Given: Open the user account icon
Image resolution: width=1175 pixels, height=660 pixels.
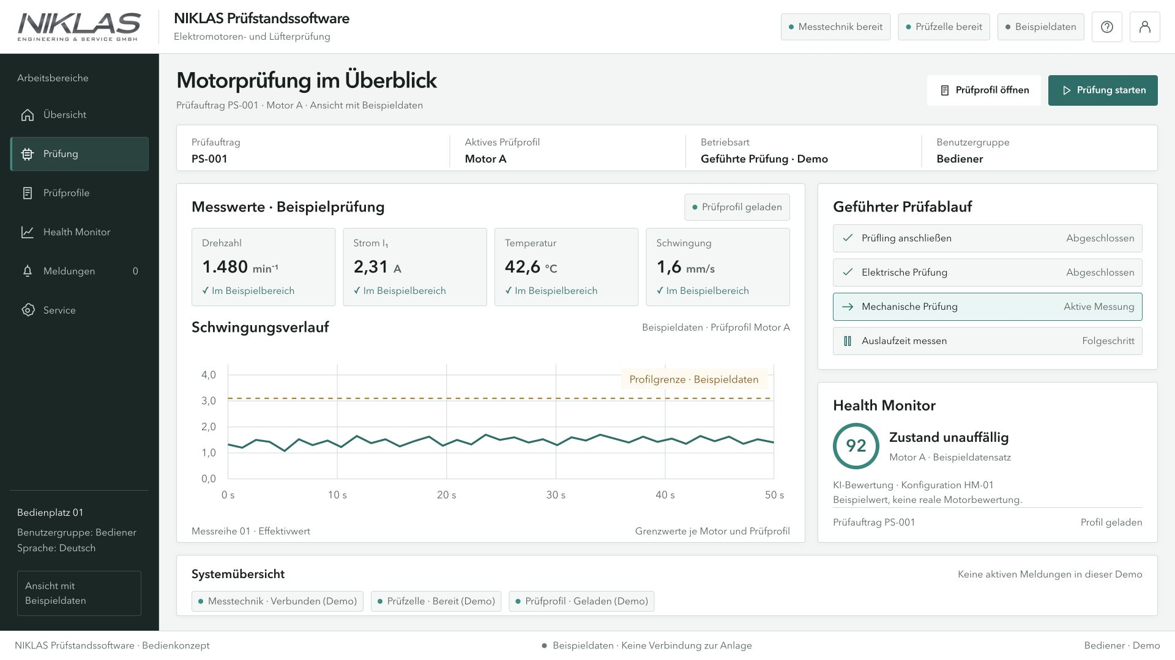Looking at the screenshot, I should [x=1144, y=27].
